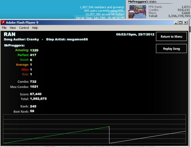Open the Help menu
Image resolution: width=191 pixels, height=147 pixels.
[x=35, y=28]
